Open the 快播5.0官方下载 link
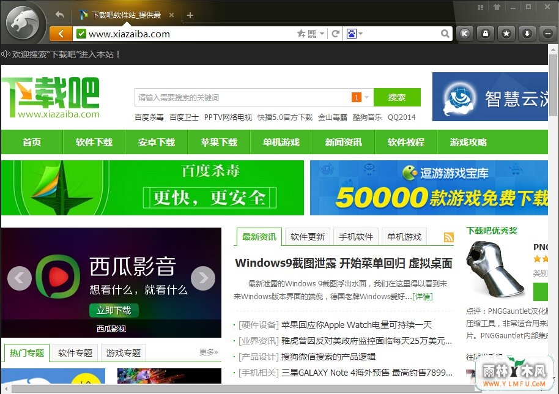This screenshot has width=559, height=394. click(285, 117)
